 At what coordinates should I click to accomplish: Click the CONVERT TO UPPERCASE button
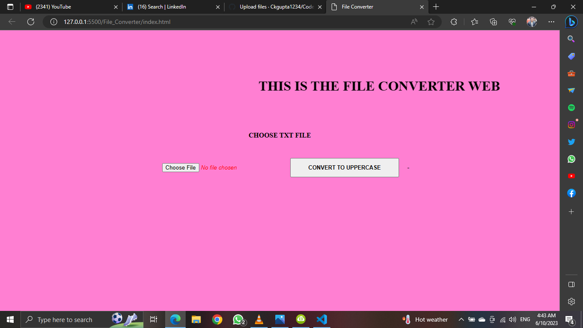tap(344, 167)
